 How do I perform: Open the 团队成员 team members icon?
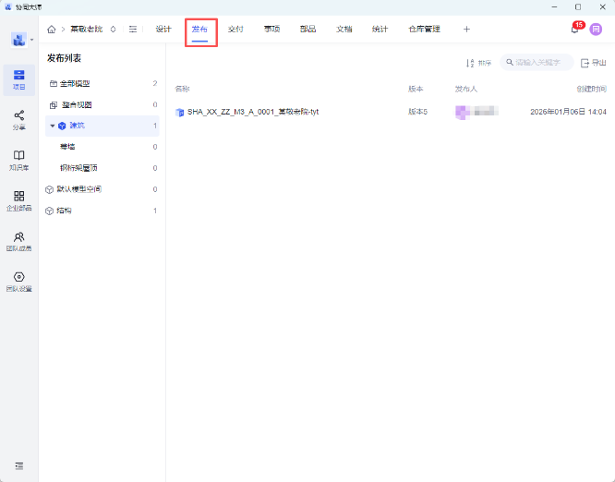(x=18, y=241)
